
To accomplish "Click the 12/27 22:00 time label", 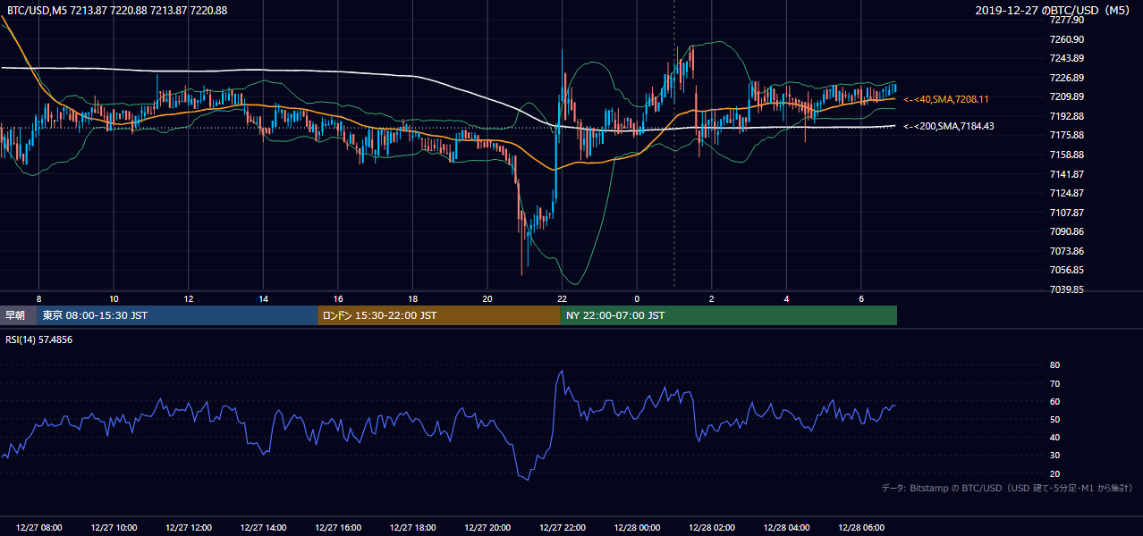I will click(x=562, y=528).
